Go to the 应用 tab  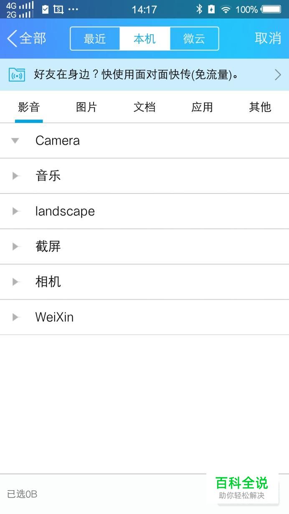(202, 107)
